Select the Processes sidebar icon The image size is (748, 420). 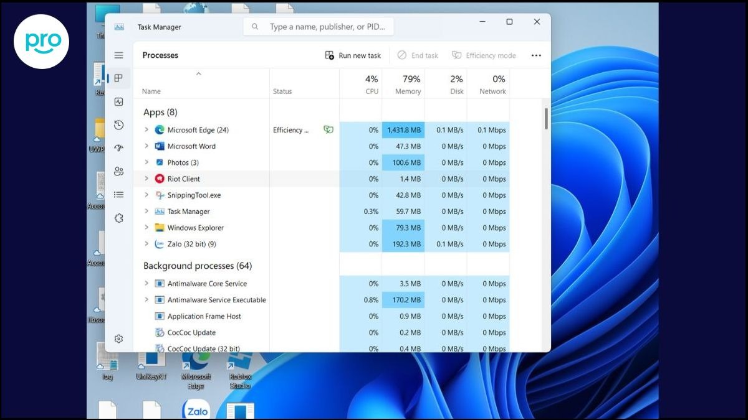click(x=118, y=78)
